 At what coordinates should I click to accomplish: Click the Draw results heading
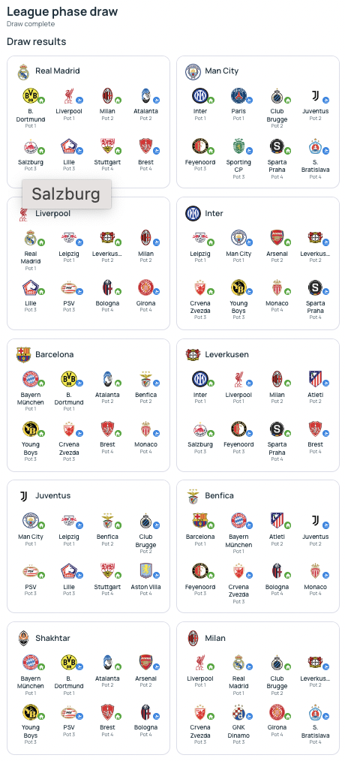point(37,42)
